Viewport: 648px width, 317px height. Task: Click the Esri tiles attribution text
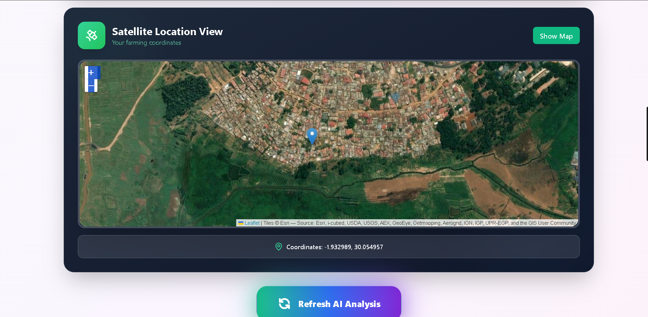(x=420, y=223)
